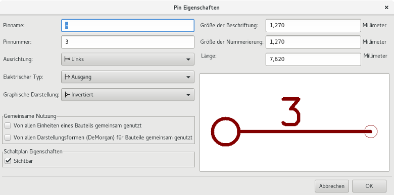Open the Graphische Darstellung dropdown
This screenshot has height=195, width=394.
pos(128,95)
